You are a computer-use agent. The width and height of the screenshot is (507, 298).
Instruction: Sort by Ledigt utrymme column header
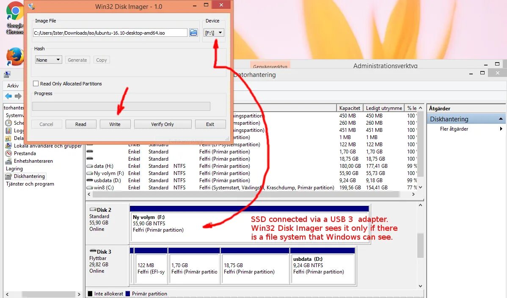[384, 108]
